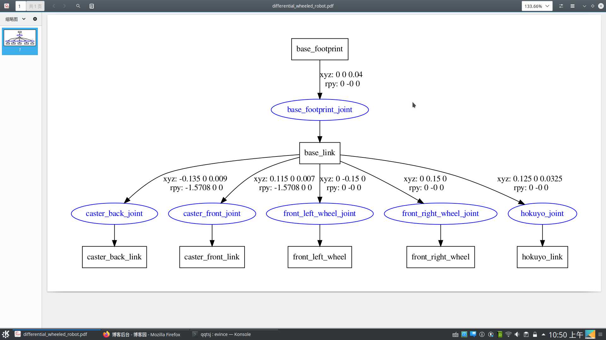The width and height of the screenshot is (606, 340).
Task: Switch to the Konsole taskbar entry
Action: pos(234,334)
